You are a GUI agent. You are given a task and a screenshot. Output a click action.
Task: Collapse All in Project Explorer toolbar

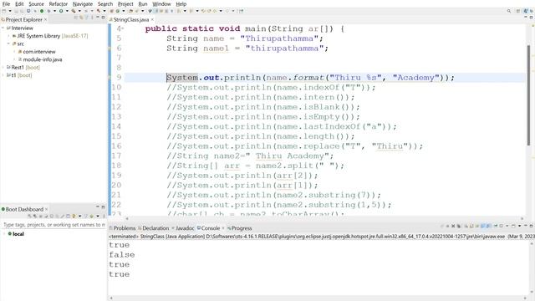[76, 18]
